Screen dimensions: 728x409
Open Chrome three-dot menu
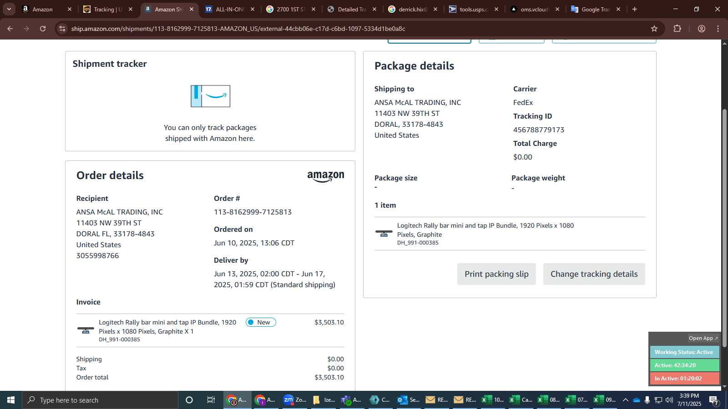(x=718, y=29)
